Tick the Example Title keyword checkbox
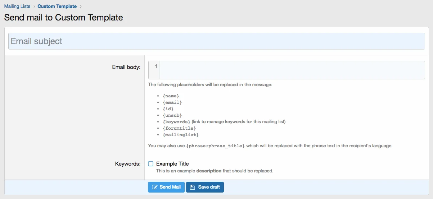Image resolution: width=433 pixels, height=199 pixels. click(151, 164)
